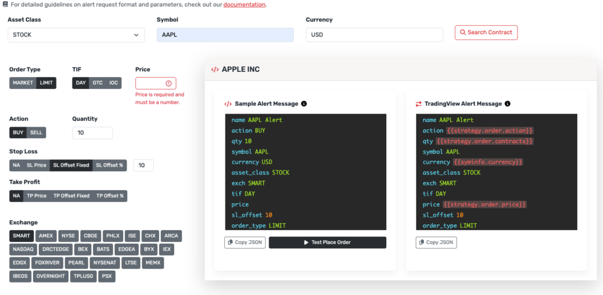This screenshot has height=295, width=603.
Task: Select TP Offset Fixed option
Action: click(71, 195)
